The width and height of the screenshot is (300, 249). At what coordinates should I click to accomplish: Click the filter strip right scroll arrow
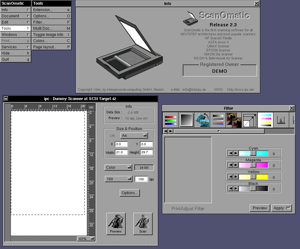pyautogui.click(x=171, y=131)
